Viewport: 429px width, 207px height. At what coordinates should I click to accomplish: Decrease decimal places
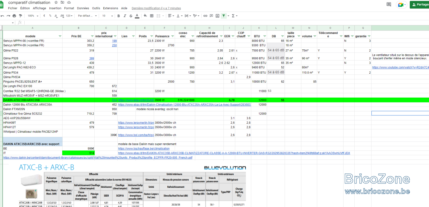56,16
